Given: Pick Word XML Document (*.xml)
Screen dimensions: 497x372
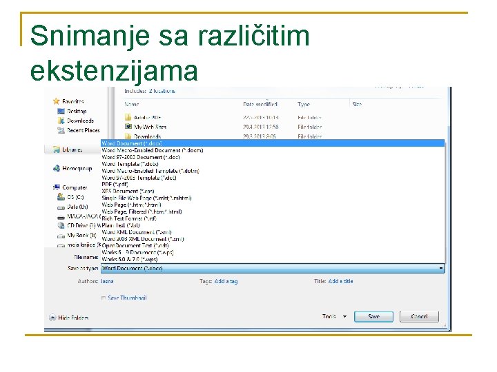Looking at the screenshot, I should (273, 232).
